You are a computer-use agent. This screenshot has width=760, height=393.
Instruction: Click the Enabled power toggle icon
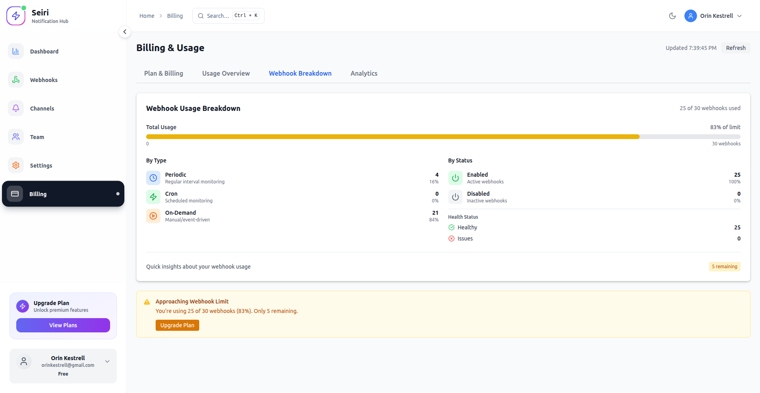[x=455, y=177]
